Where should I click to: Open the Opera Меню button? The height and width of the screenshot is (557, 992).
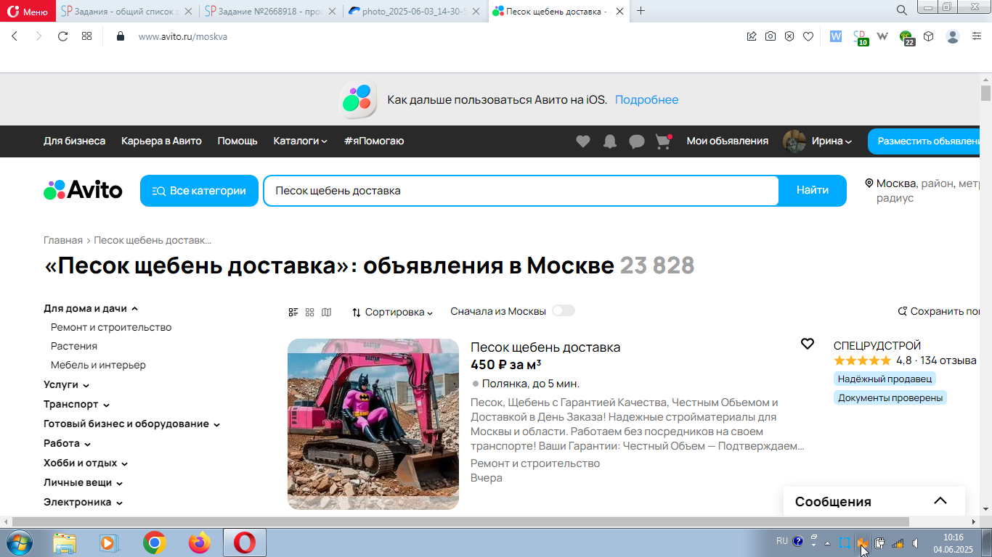click(28, 11)
